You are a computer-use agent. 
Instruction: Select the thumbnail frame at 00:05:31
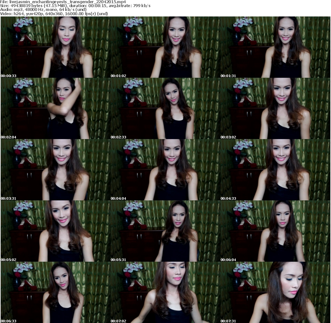click(x=165, y=231)
